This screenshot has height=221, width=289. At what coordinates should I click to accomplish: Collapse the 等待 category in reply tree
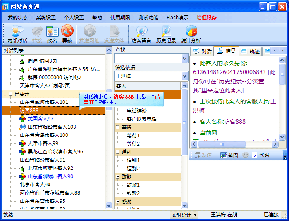(x=118, y=127)
